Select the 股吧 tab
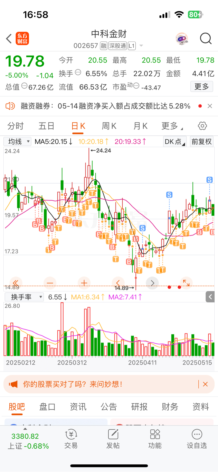This screenshot has height=472, width=218. 17,406
